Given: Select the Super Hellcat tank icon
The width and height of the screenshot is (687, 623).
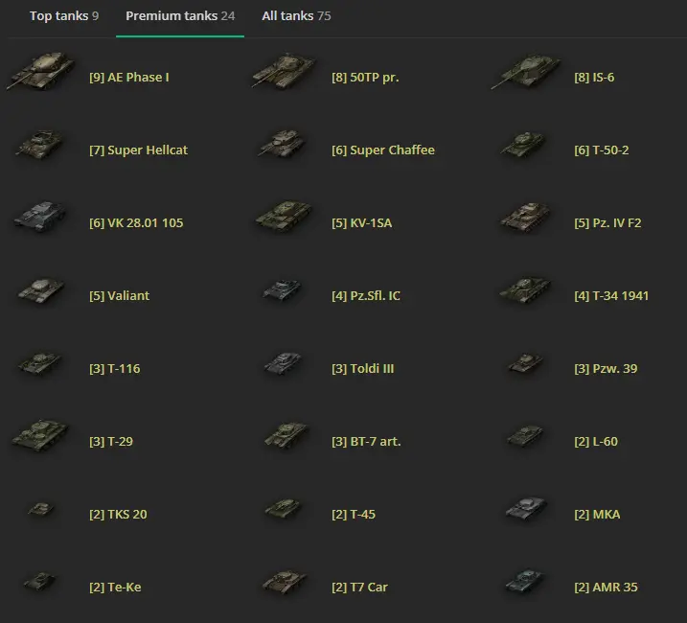Looking at the screenshot, I should tap(40, 147).
